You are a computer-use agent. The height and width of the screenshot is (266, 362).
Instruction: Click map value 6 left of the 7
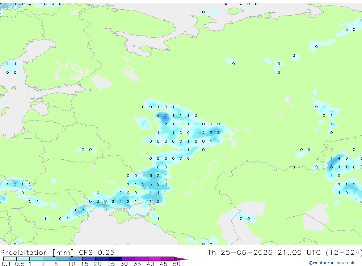coord(158,115)
